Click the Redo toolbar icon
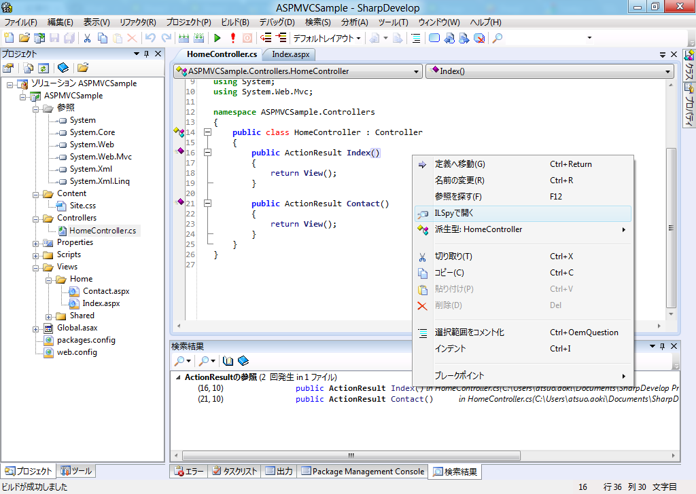Viewport: 696px width, 494px height. (166, 38)
